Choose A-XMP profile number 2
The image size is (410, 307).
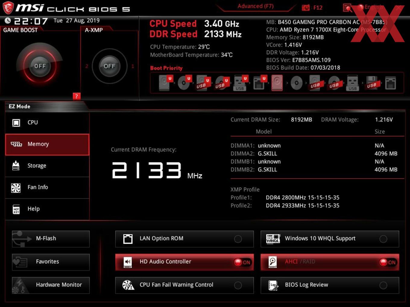(x=87, y=66)
